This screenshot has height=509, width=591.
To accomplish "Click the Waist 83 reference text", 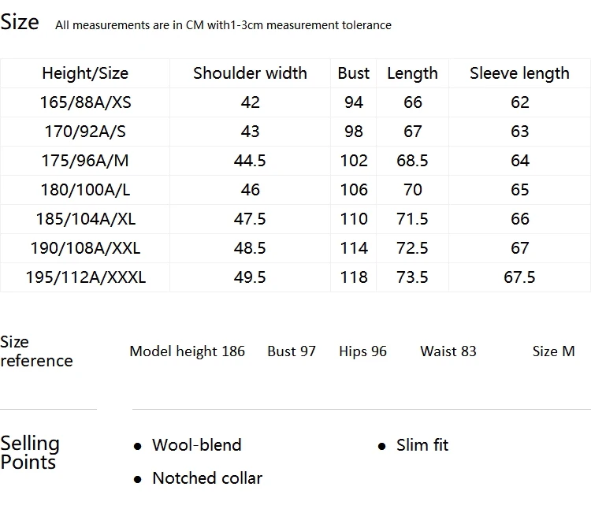I will click(448, 351).
